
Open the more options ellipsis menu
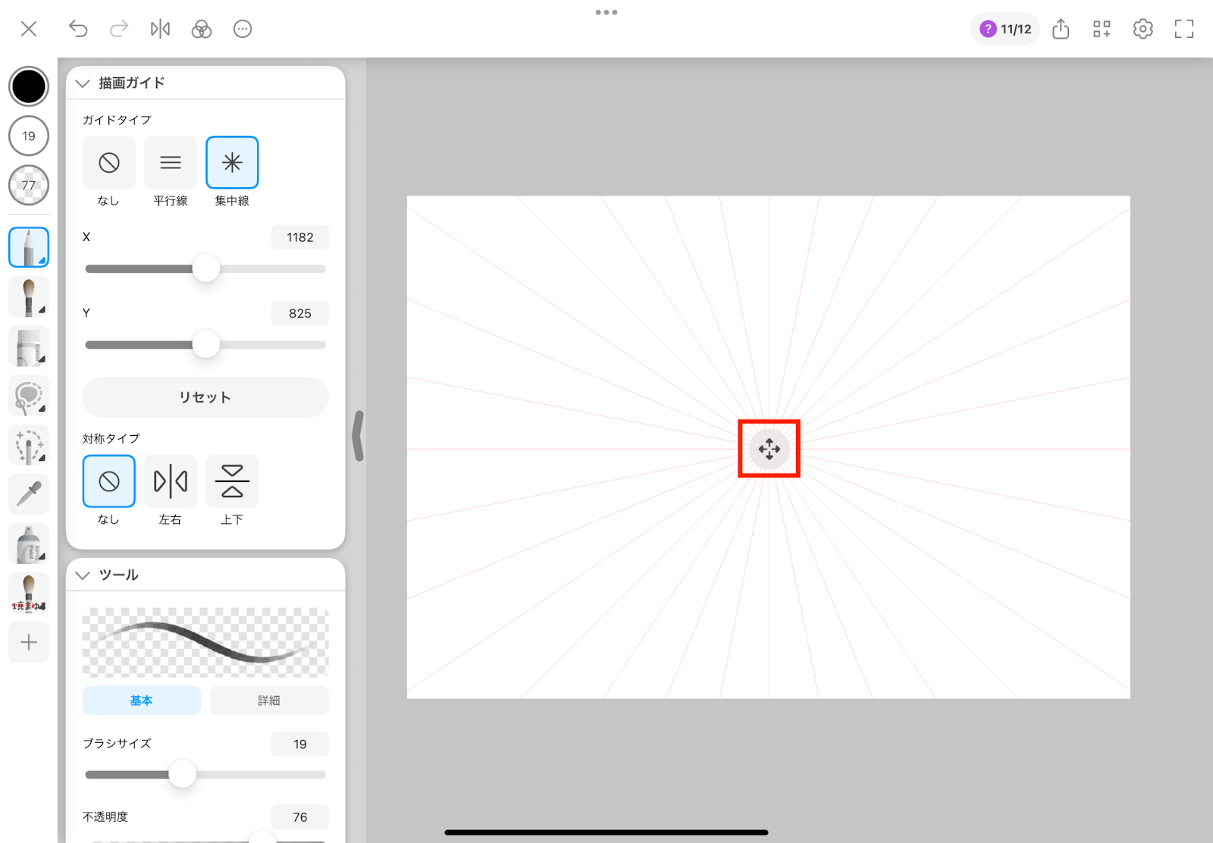(x=243, y=29)
